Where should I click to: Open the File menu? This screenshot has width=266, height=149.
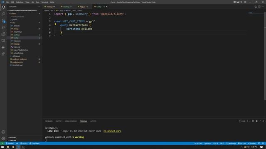pos(7,2)
